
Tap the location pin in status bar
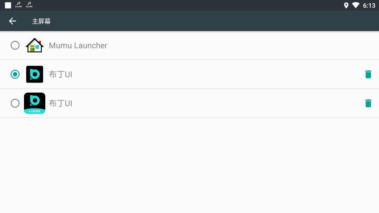point(346,5)
